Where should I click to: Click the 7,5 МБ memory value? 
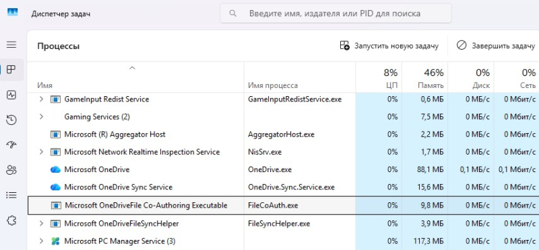tap(433, 117)
